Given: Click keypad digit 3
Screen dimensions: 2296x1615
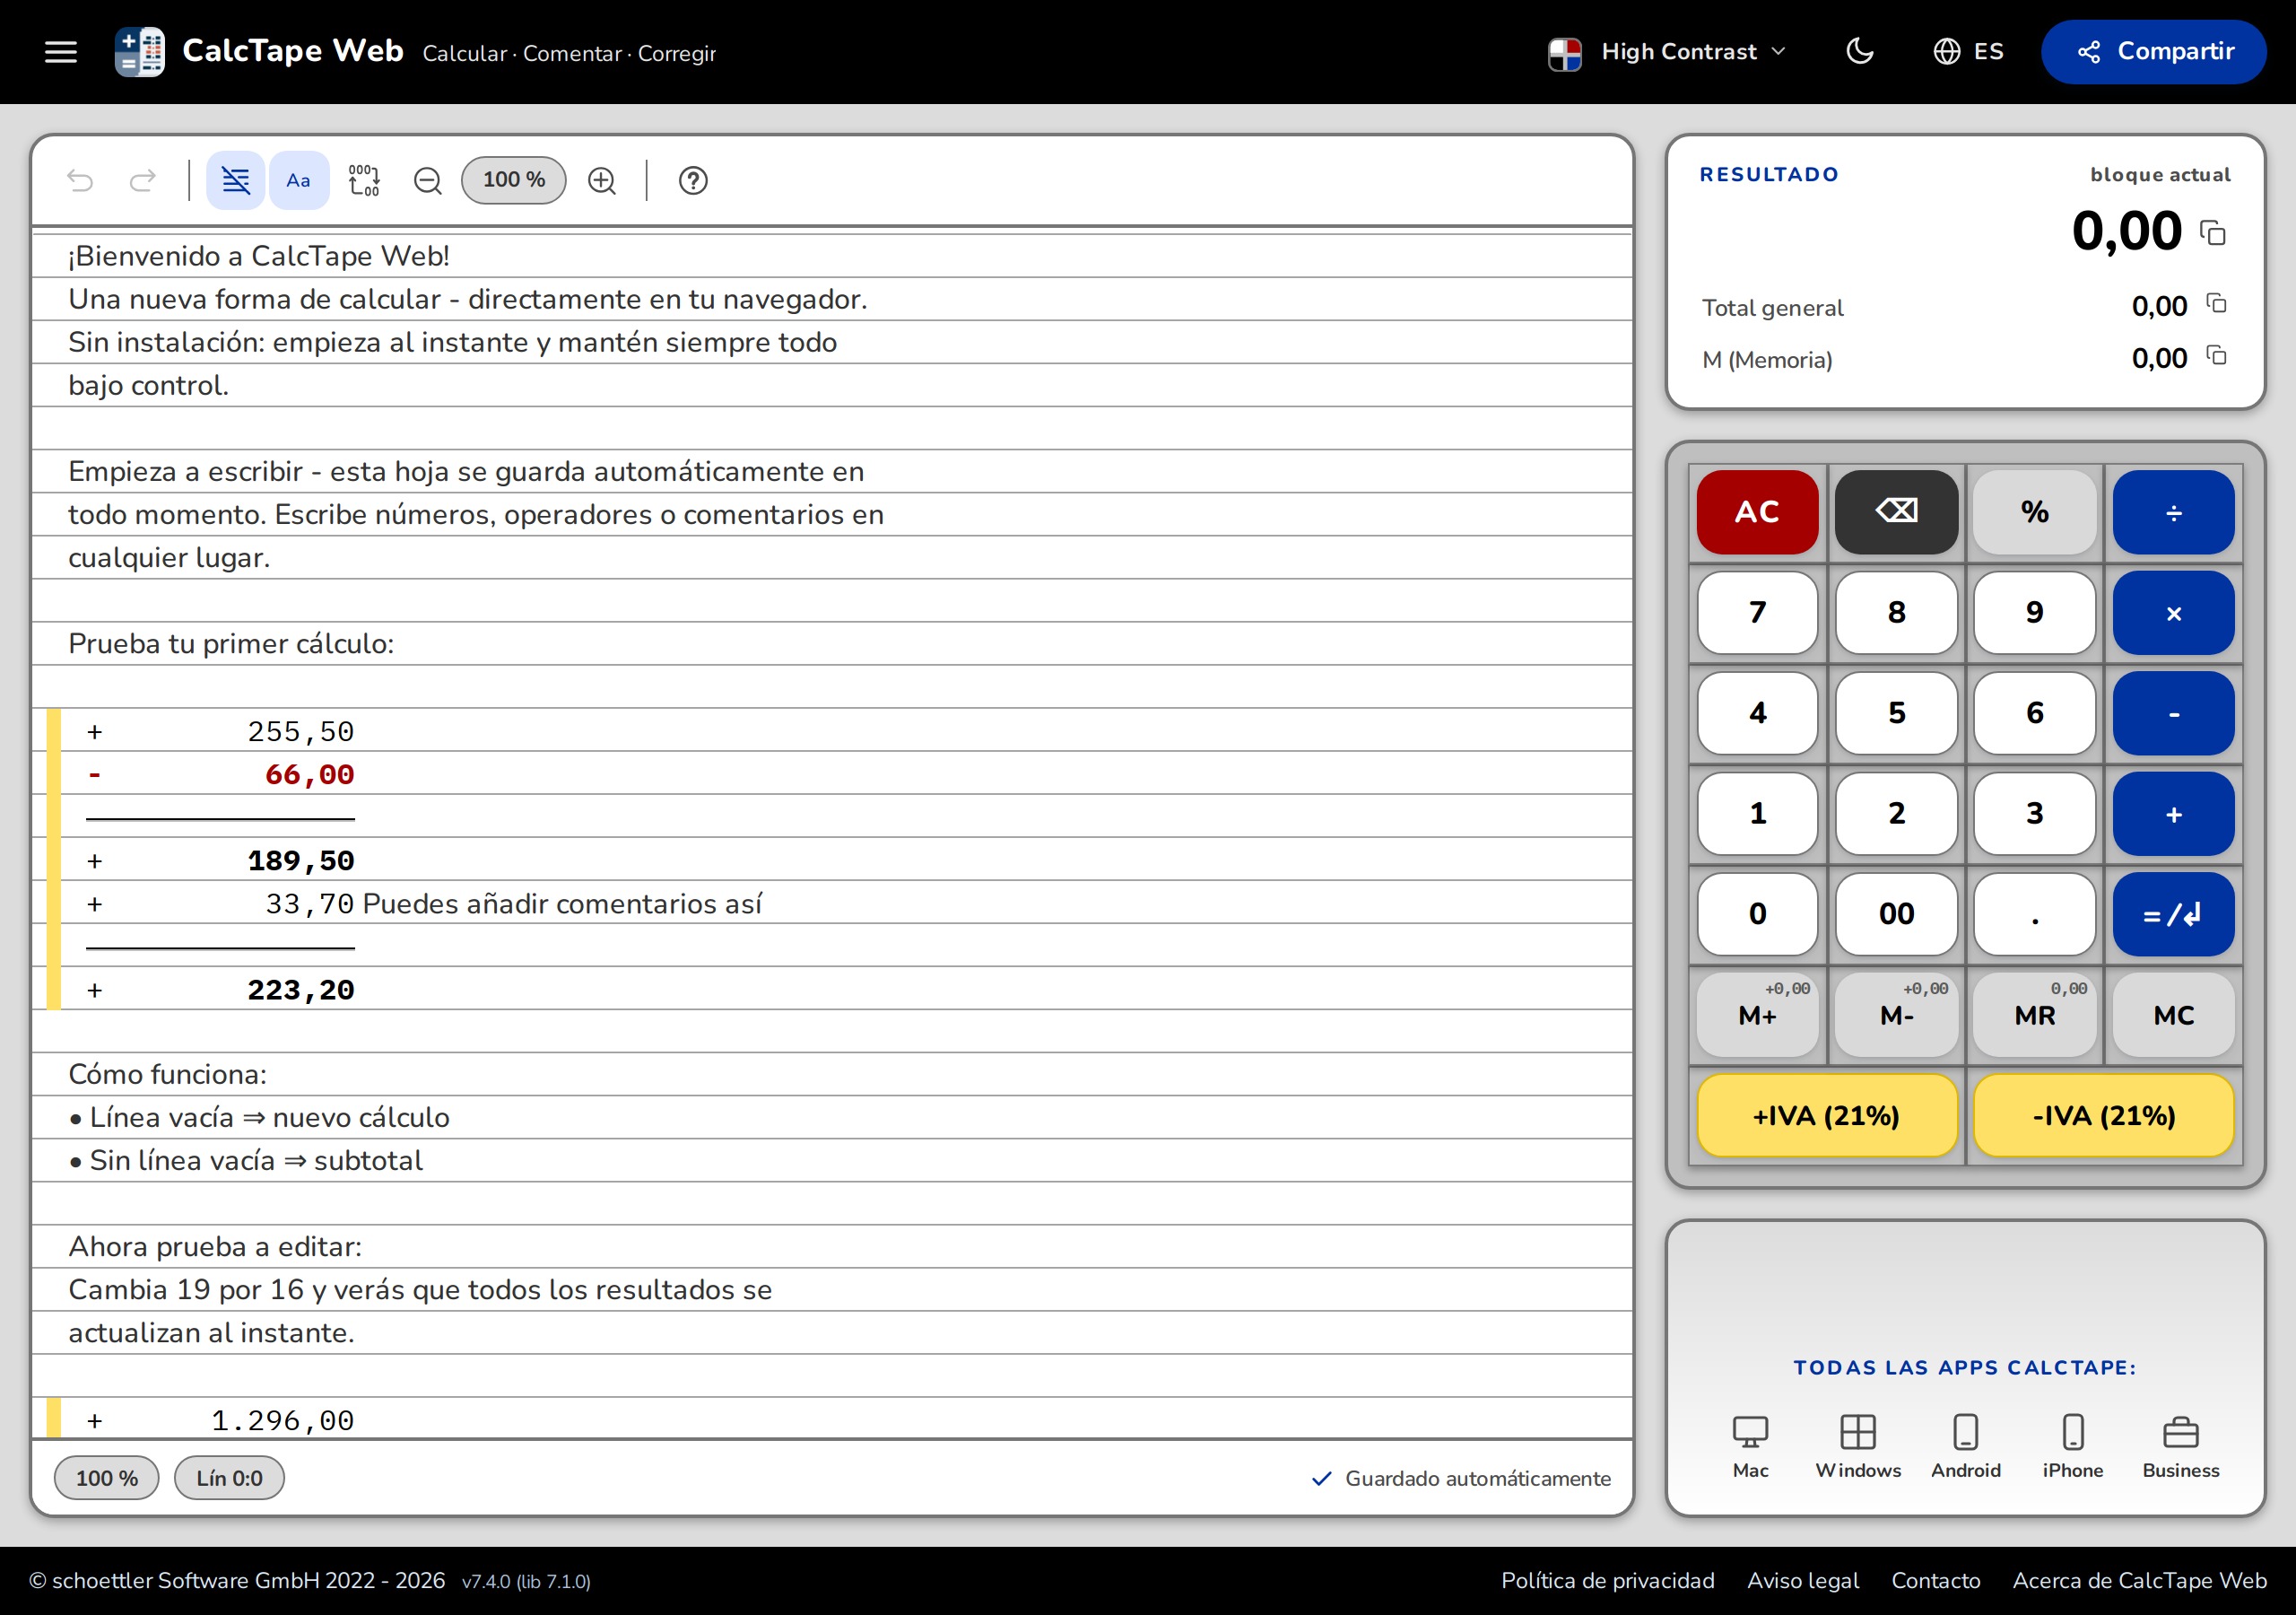Looking at the screenshot, I should point(2034,814).
